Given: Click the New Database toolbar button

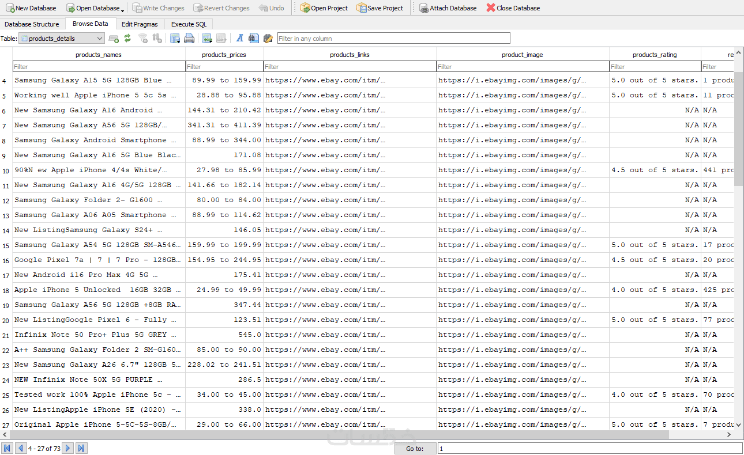Looking at the screenshot, I should [31, 8].
